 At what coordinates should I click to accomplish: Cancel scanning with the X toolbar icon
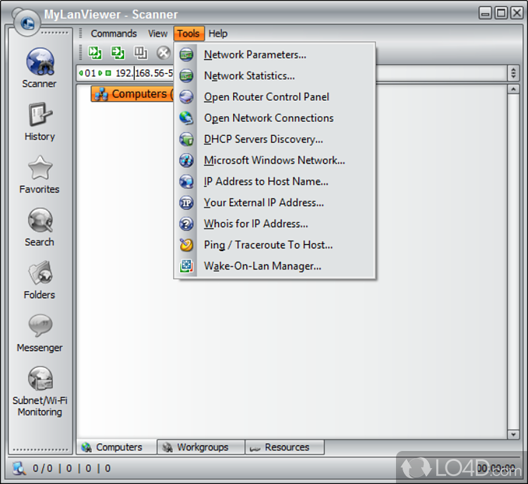pos(163,53)
